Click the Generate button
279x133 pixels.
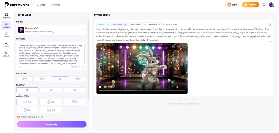(x=52, y=124)
